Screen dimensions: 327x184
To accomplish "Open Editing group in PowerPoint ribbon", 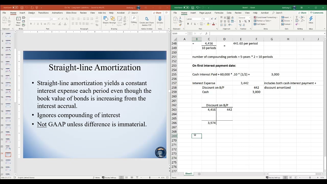I will (134, 20).
